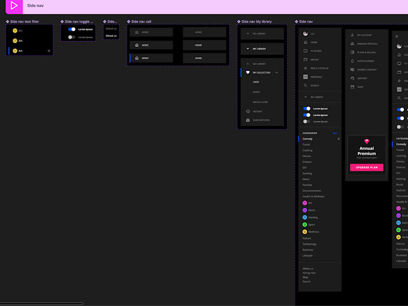Click the MOVIES icon in fully visible Side nav
This screenshot has width=408, height=306.
click(305, 60)
